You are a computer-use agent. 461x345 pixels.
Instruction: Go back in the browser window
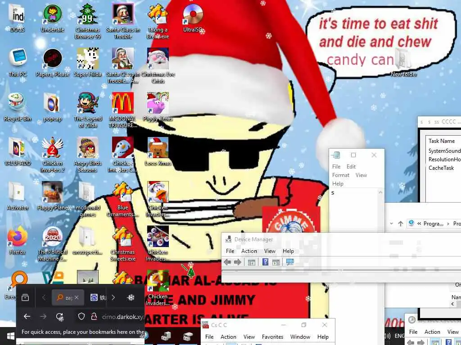coord(27,316)
